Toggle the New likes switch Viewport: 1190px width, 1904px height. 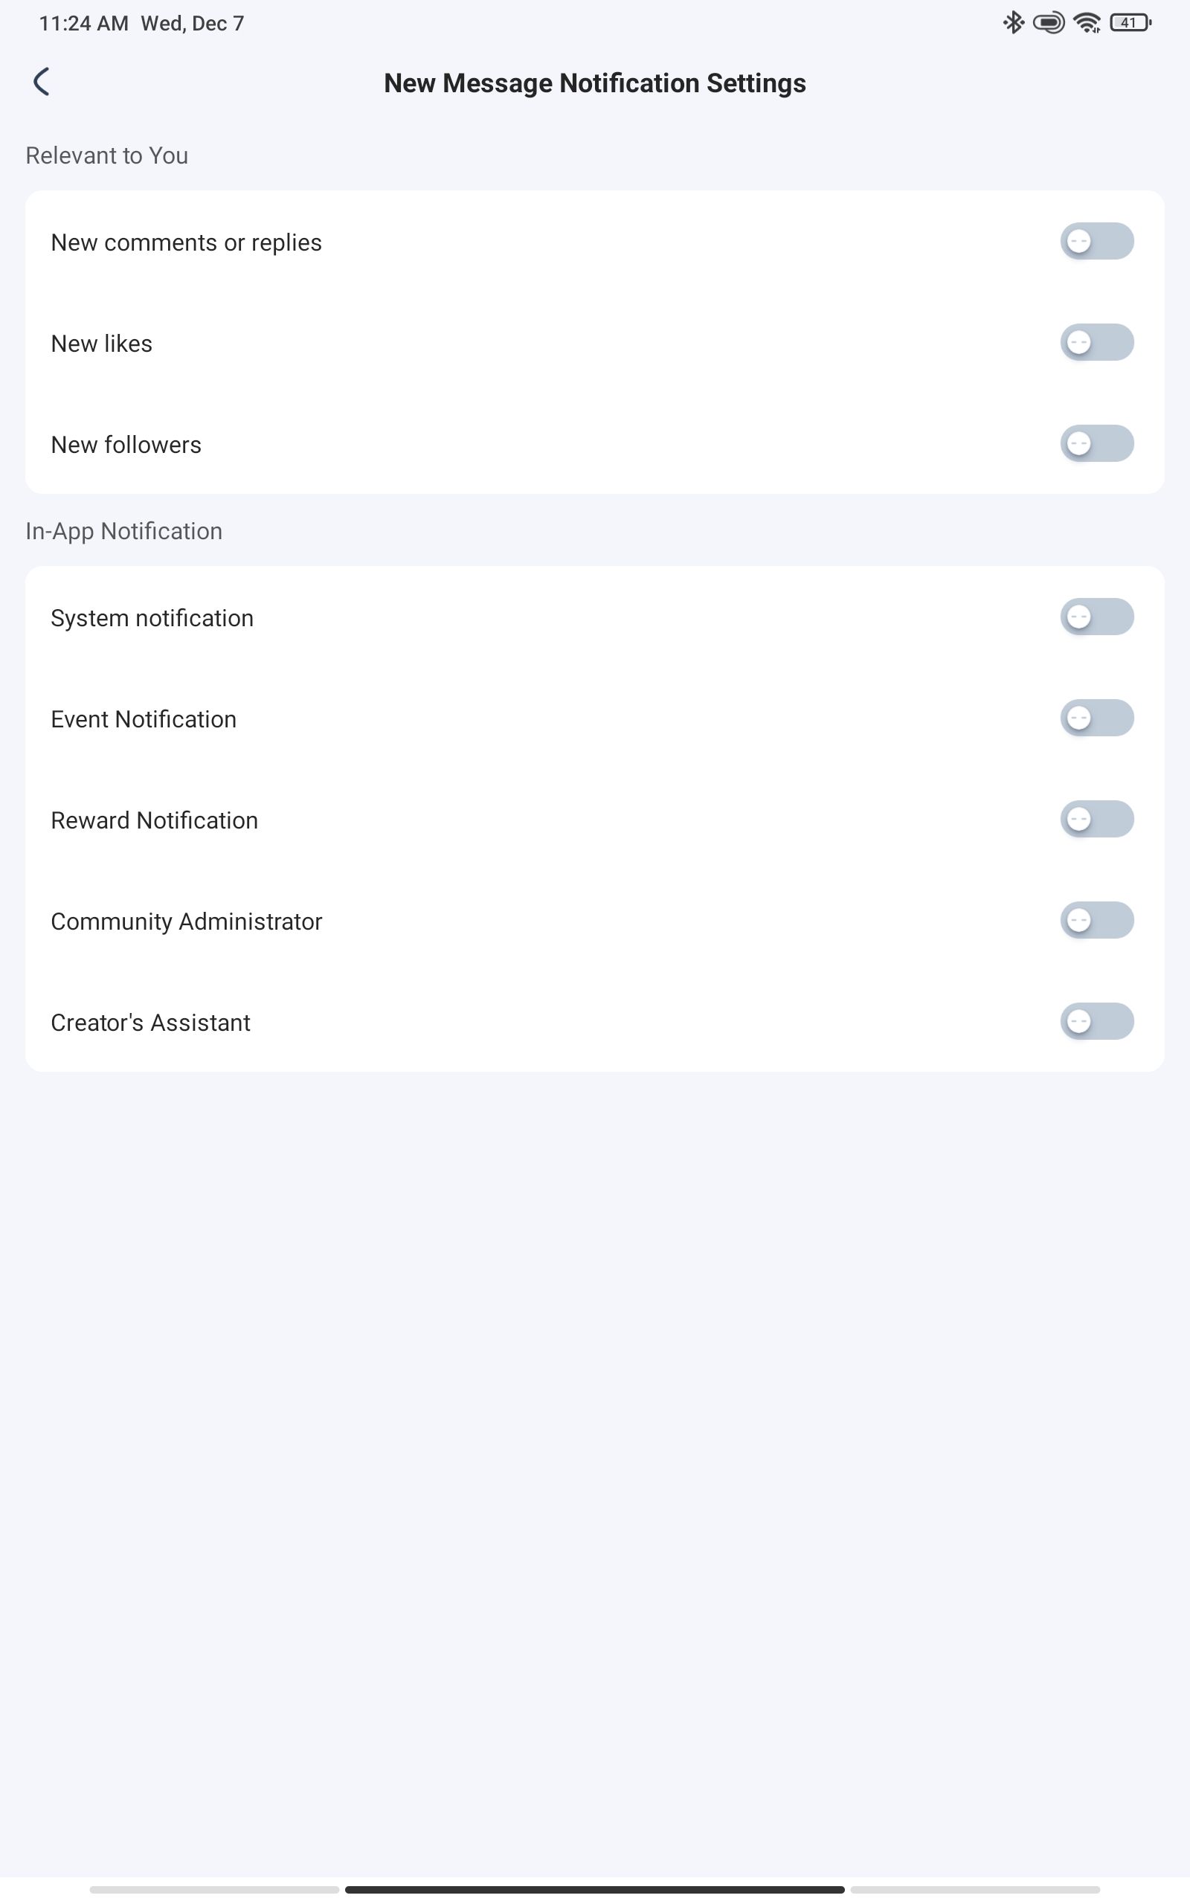pyautogui.click(x=1096, y=342)
